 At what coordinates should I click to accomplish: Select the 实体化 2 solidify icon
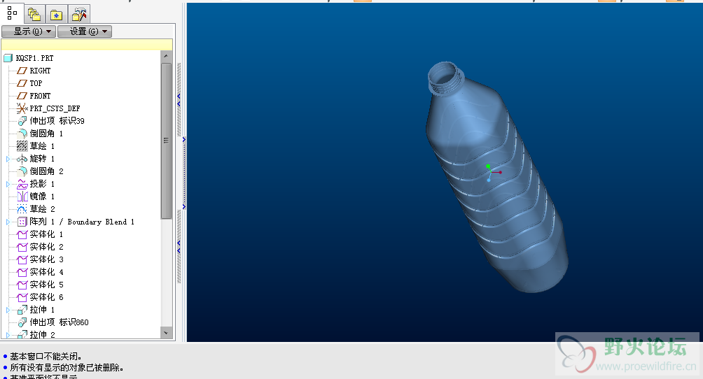point(22,247)
